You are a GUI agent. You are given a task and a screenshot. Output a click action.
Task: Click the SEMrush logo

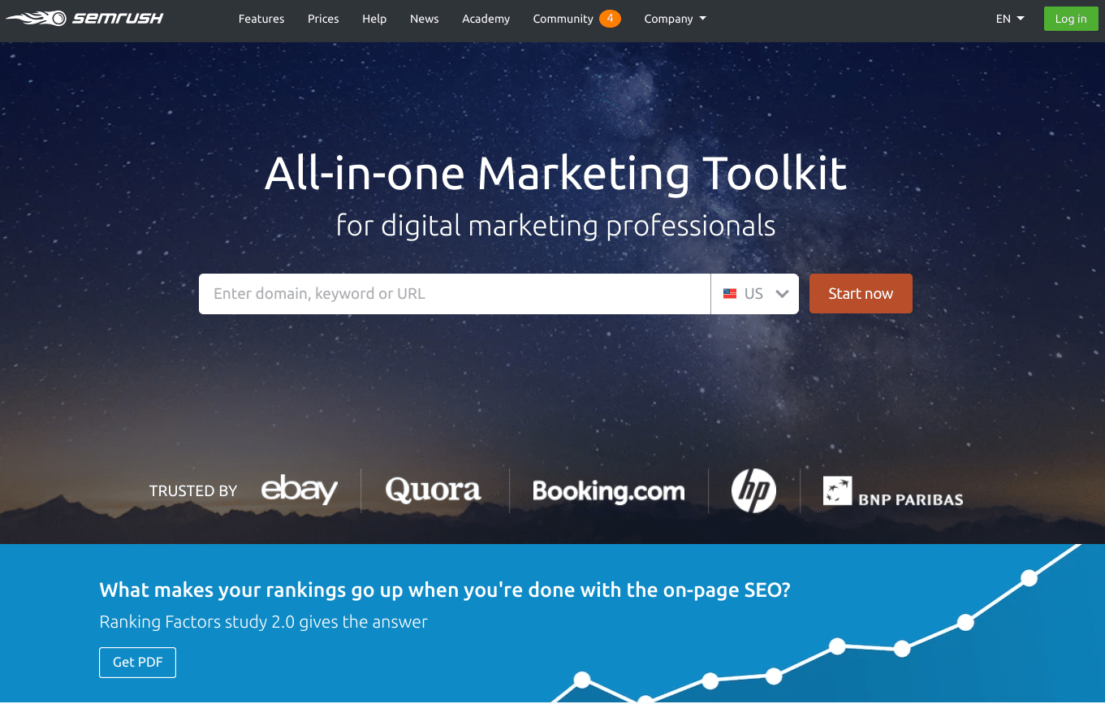pos(84,18)
